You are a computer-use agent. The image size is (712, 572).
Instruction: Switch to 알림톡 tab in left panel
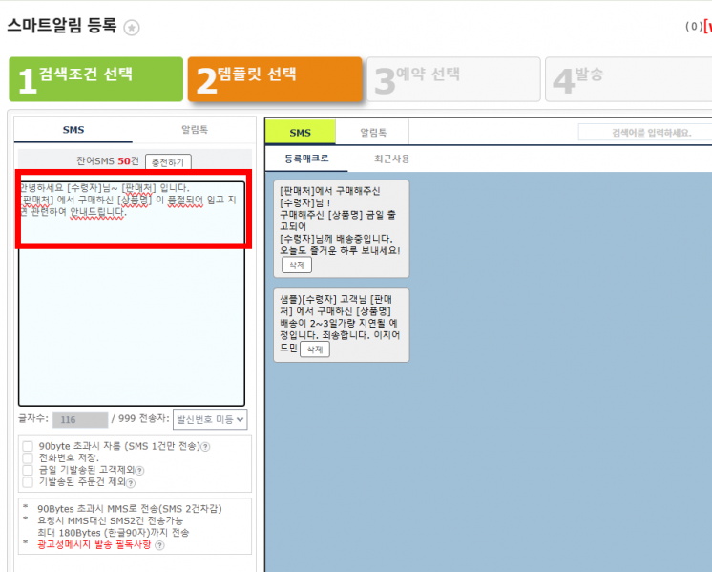pyautogui.click(x=195, y=129)
